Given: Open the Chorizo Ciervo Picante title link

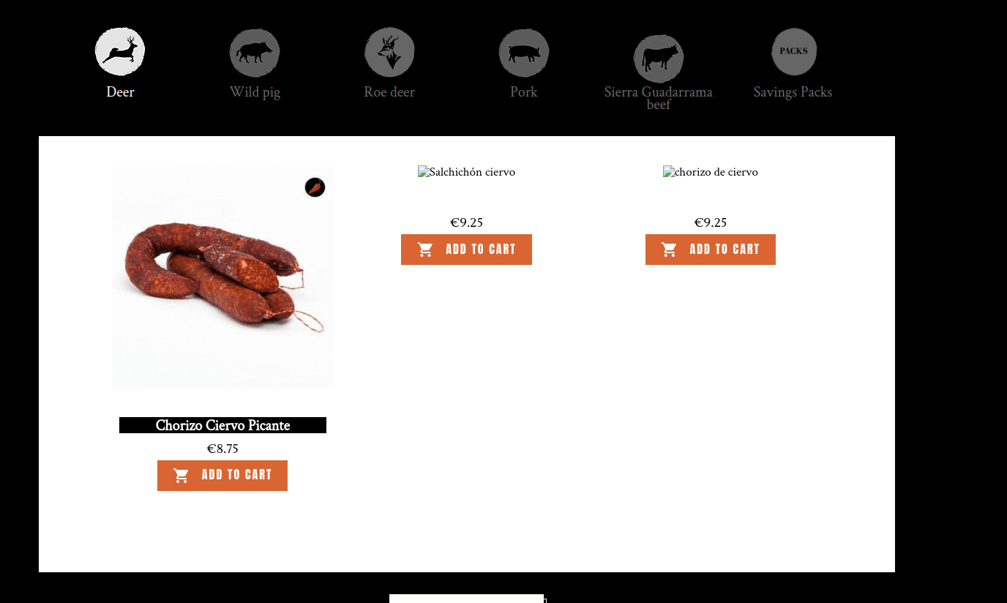Looking at the screenshot, I should click(x=222, y=425).
